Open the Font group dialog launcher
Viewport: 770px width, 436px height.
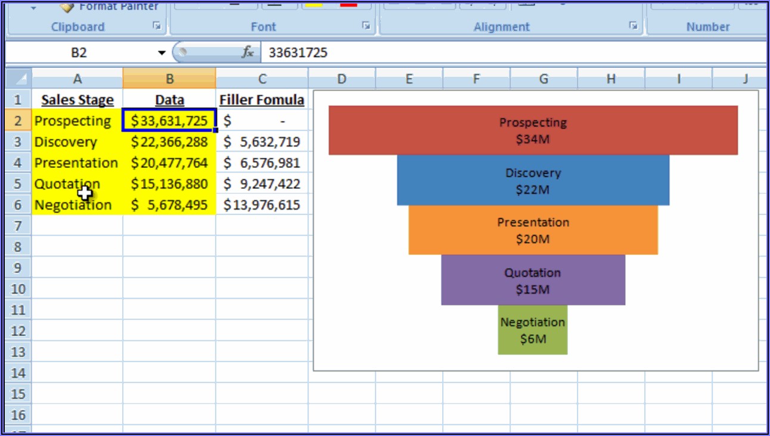pyautogui.click(x=367, y=26)
